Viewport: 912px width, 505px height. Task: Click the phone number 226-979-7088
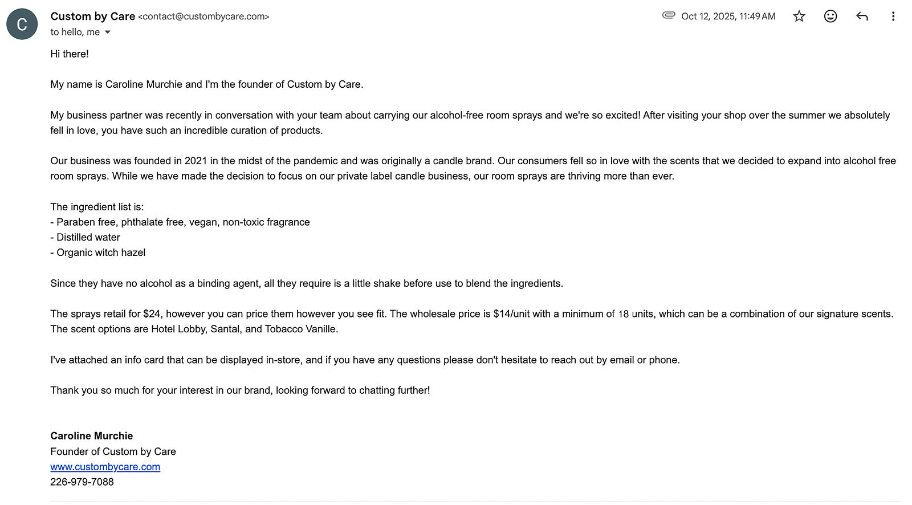(82, 482)
